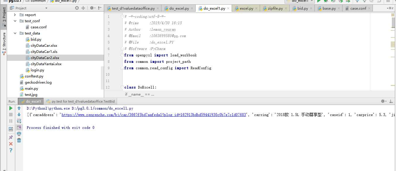This screenshot has width=396, height=171.
Task: Switch to test_d1valuedataoffice.py editor tab
Action: (133, 8)
